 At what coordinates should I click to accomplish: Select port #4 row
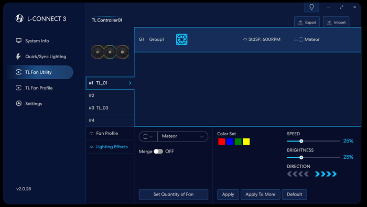click(x=110, y=120)
